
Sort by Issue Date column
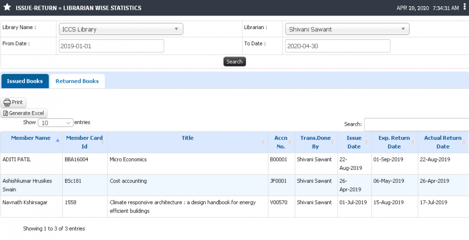pyautogui.click(x=354, y=142)
